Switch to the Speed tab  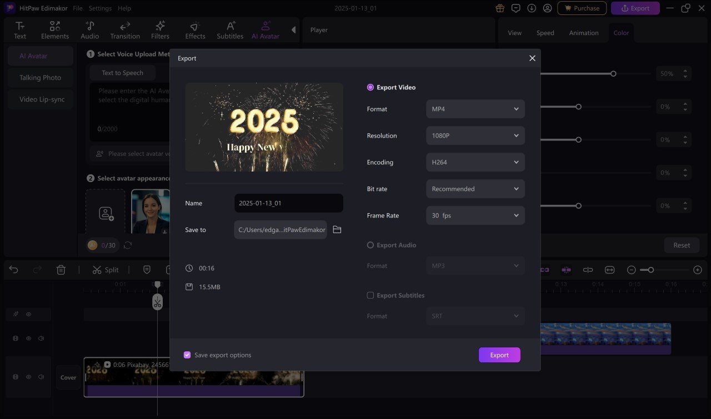coord(545,33)
